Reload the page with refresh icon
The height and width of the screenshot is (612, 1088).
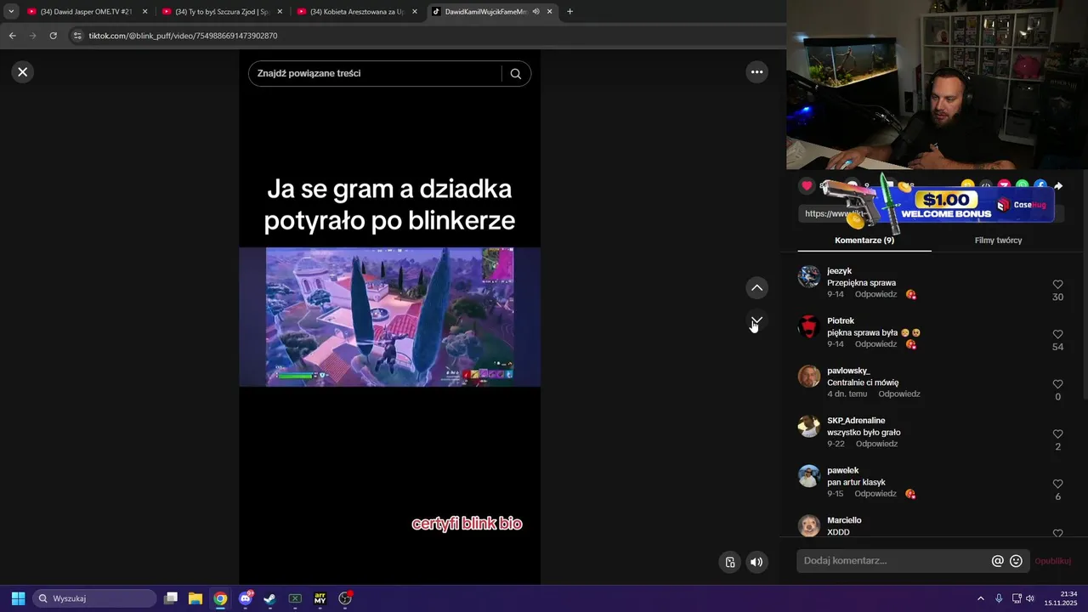[x=53, y=36]
